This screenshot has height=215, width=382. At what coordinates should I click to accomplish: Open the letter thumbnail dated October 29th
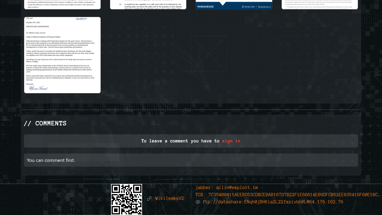[62, 55]
